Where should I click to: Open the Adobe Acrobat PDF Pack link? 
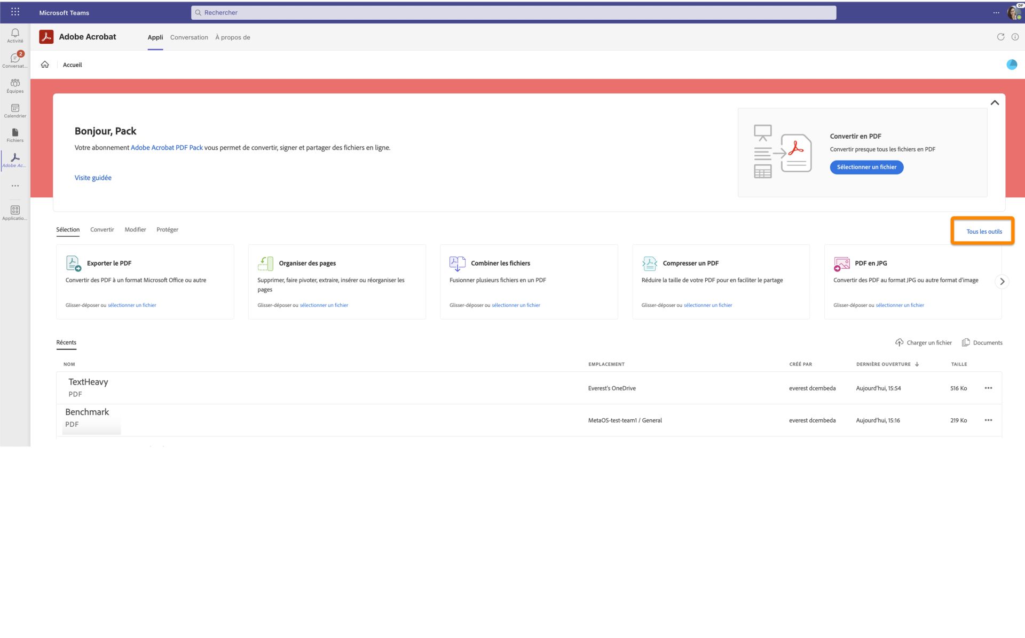[x=167, y=148]
